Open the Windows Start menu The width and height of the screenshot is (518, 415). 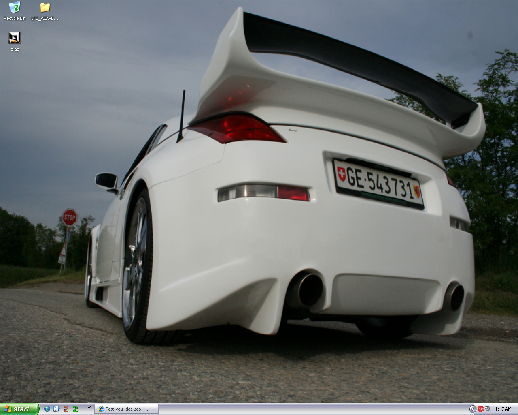19,409
